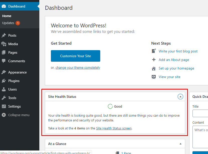The width and height of the screenshot is (208, 154).
Task: Click the Comments speech bubble icon
Action: click(x=4, y=61)
